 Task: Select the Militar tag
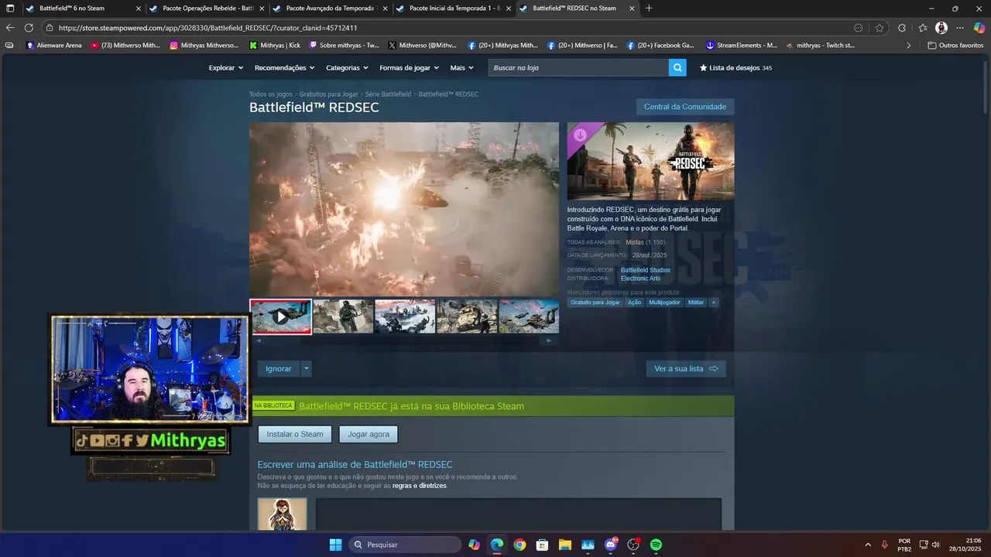pyautogui.click(x=696, y=302)
